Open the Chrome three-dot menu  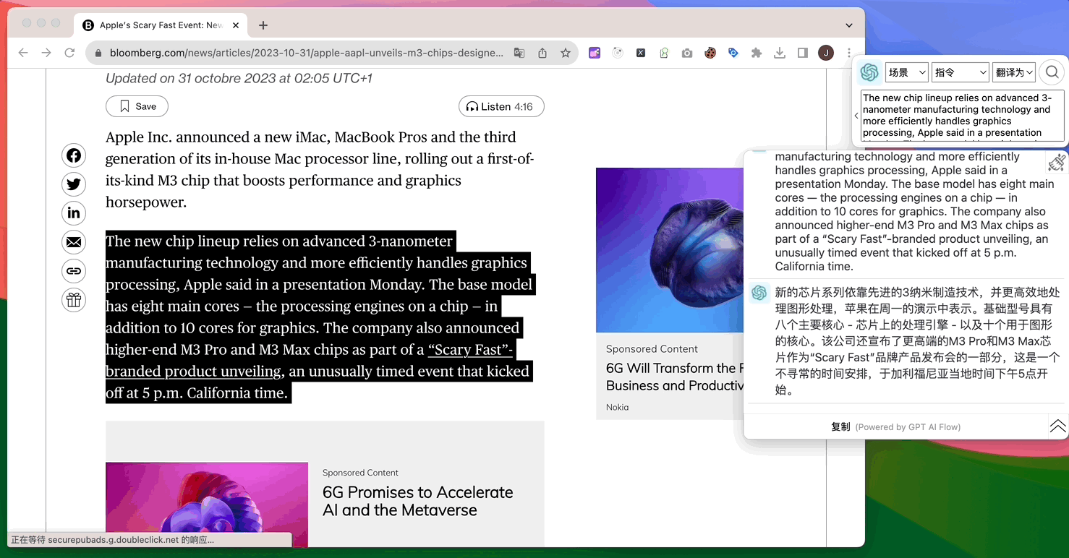pyautogui.click(x=848, y=53)
